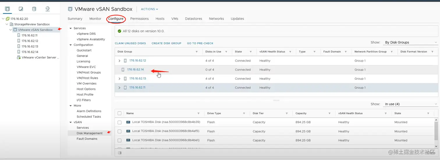
Task: Click CLAIM UNUSED DISKS
Action: [x=130, y=43]
